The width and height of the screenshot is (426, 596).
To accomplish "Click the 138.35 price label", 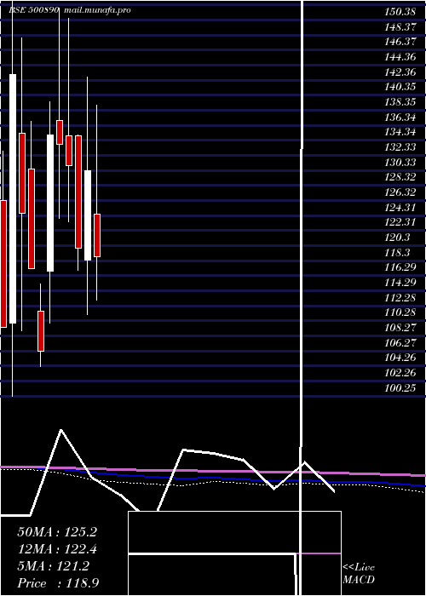I will point(400,102).
